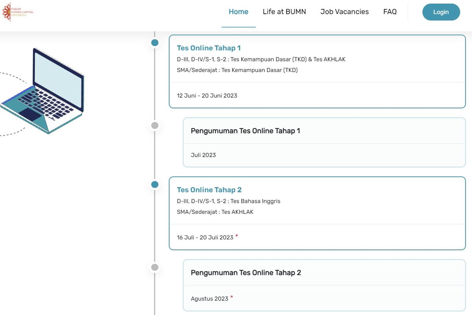Click the Tes Bahasa Inggris description line
Screen dimensions: 472x315
click(x=229, y=201)
